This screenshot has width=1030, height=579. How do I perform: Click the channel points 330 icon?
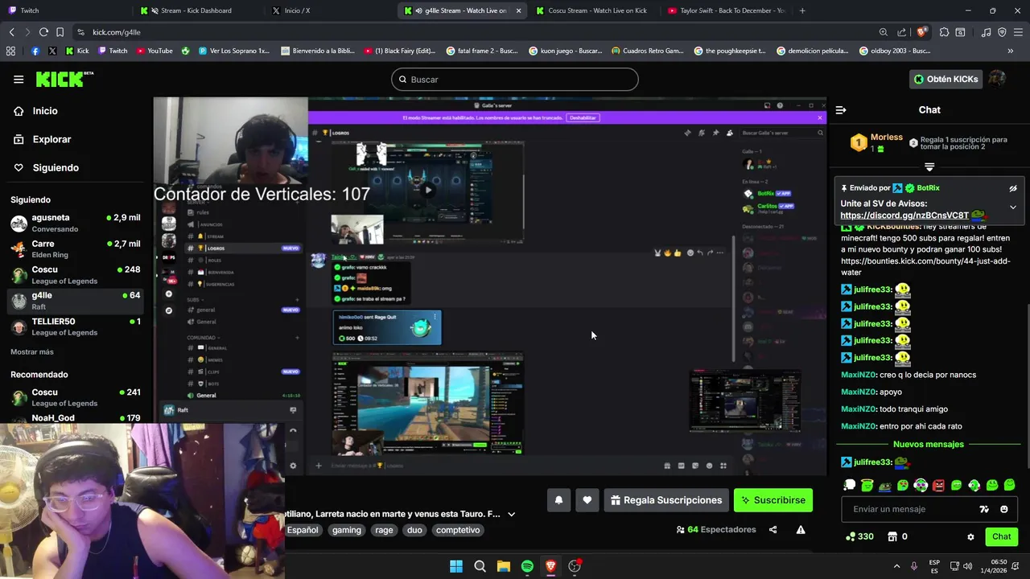(x=851, y=536)
